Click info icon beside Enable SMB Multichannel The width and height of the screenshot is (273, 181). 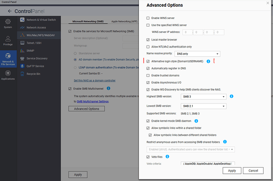(x=108, y=89)
